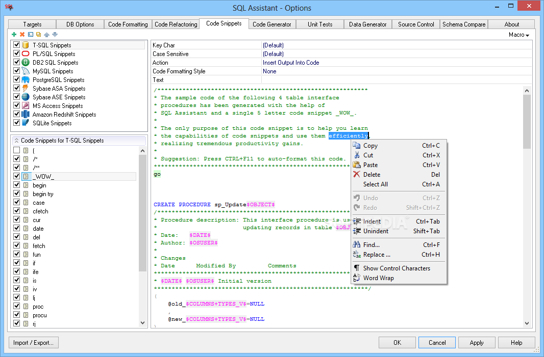Click the Find binoculars icon

coord(357,245)
